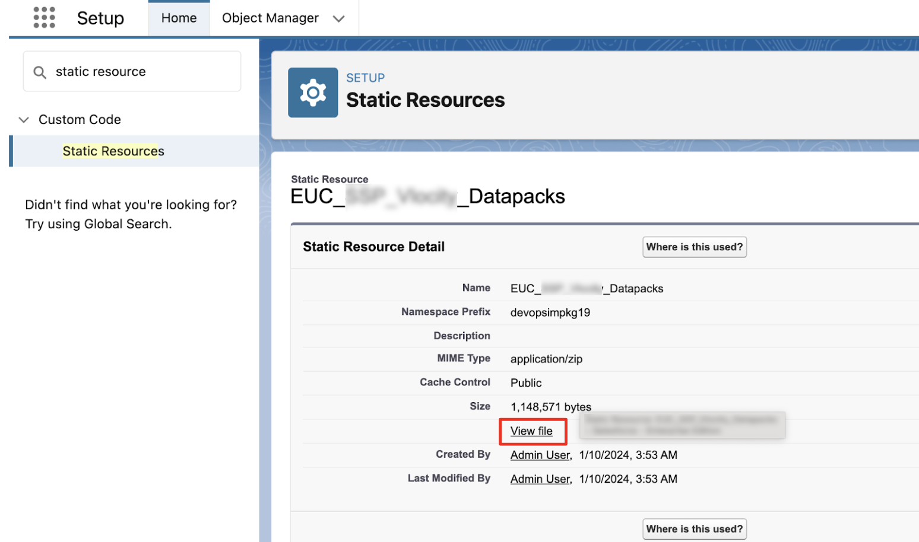The height and width of the screenshot is (542, 919).
Task: Collapse the Custom Code section
Action: pyautogui.click(x=24, y=120)
